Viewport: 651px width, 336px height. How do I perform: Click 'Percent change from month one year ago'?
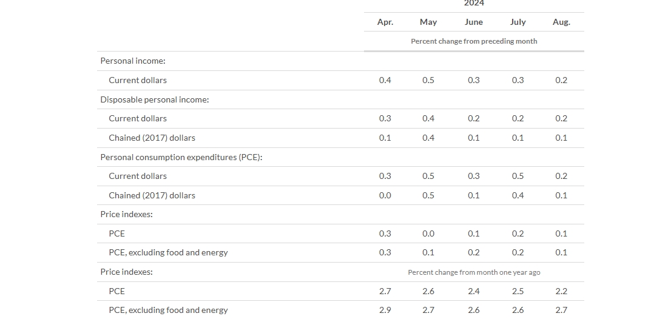474,272
